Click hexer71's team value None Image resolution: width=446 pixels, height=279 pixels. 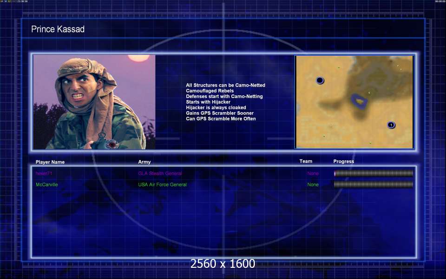point(313,173)
